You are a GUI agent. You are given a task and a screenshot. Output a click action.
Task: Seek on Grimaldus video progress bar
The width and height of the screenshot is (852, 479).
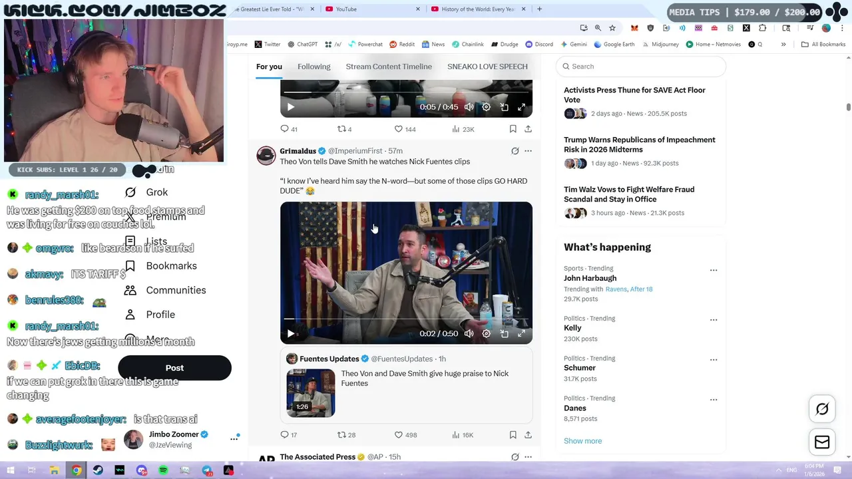pos(406,319)
